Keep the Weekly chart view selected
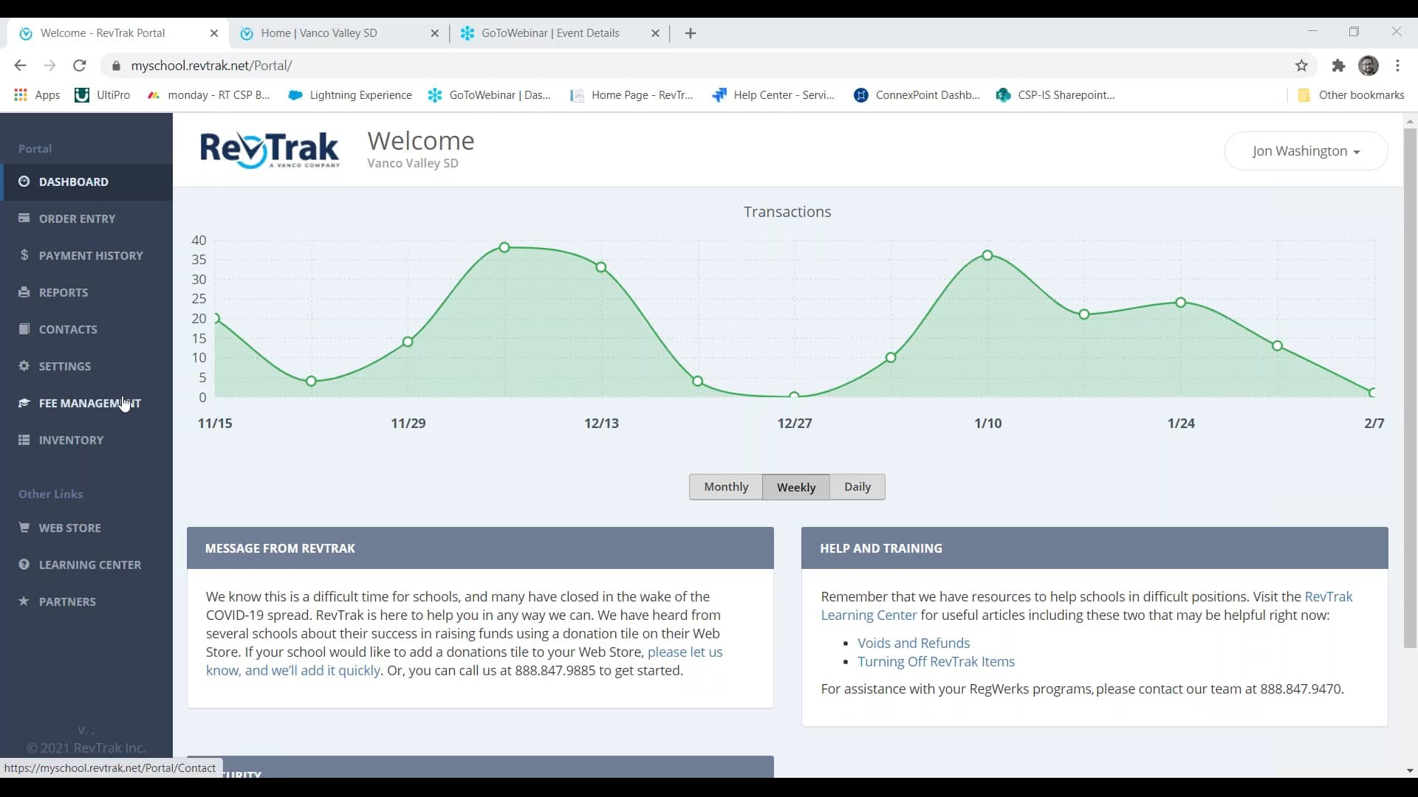Image resolution: width=1418 pixels, height=797 pixels. pyautogui.click(x=795, y=487)
